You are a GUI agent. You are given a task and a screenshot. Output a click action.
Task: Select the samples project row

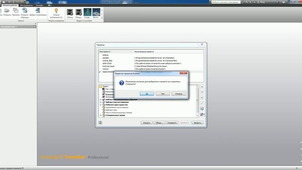(x=151, y=58)
